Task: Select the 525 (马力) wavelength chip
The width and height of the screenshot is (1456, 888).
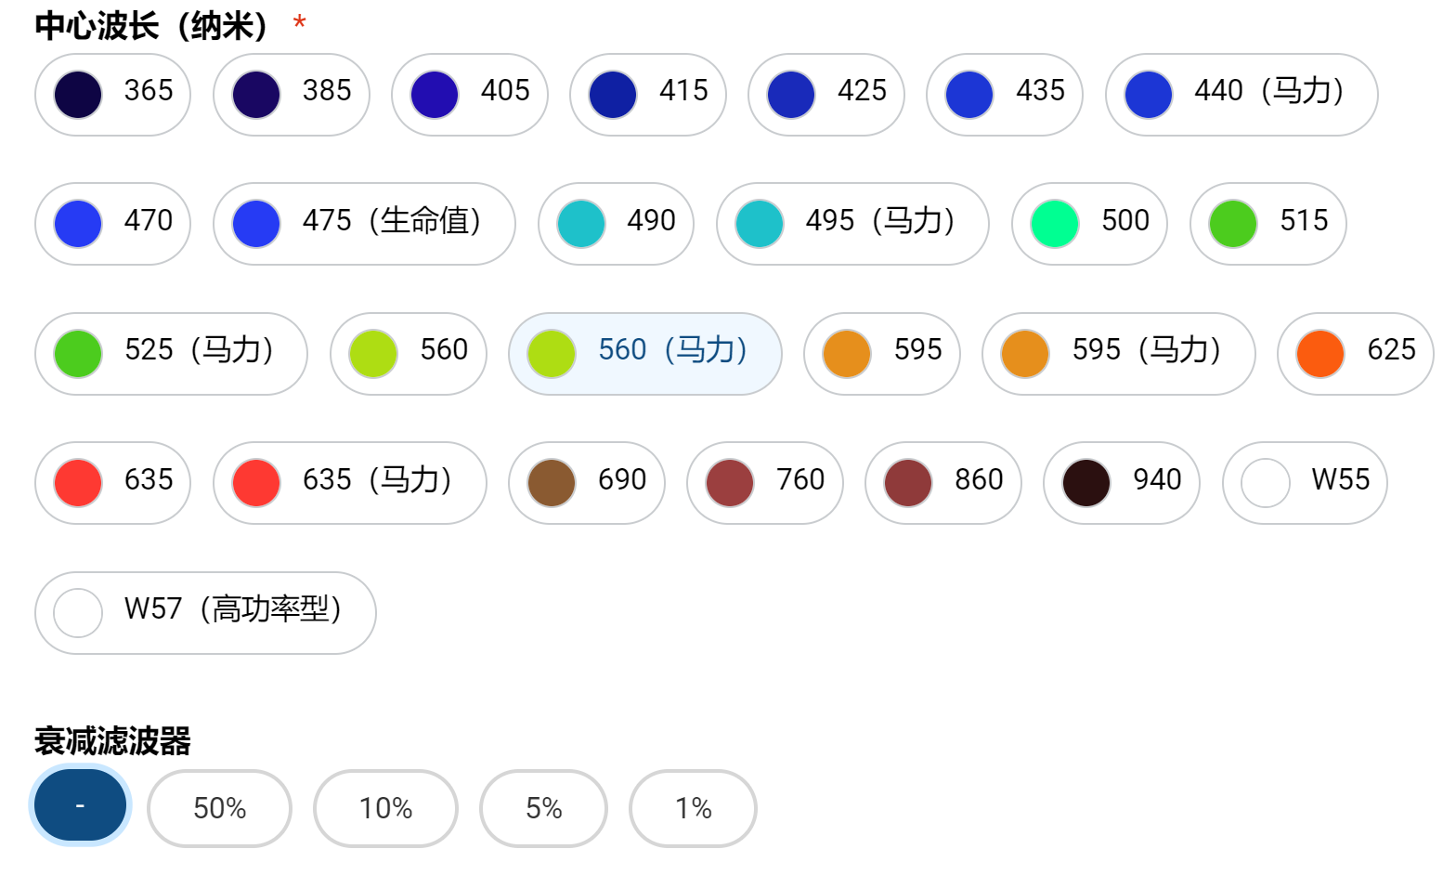Action: pos(171,354)
